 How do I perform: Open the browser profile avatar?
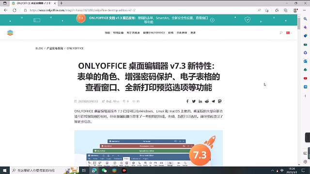tap(295, 10)
